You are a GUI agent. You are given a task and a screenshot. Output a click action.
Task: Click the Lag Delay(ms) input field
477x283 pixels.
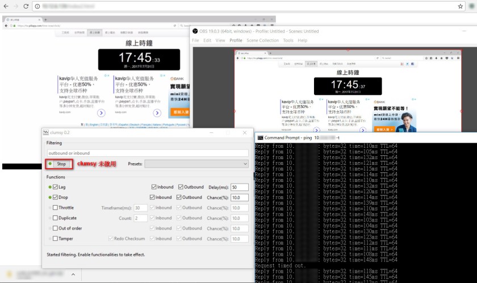[x=239, y=187]
